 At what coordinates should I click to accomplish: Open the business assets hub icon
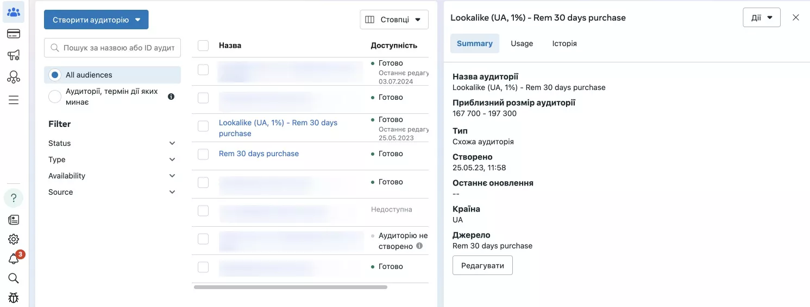tap(14, 78)
